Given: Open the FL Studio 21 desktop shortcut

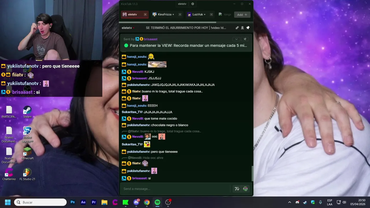Looking at the screenshot, I should click(27, 174).
